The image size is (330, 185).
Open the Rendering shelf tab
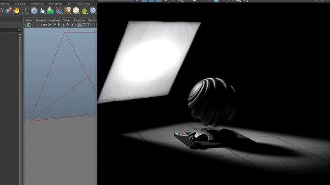click(55, 4)
